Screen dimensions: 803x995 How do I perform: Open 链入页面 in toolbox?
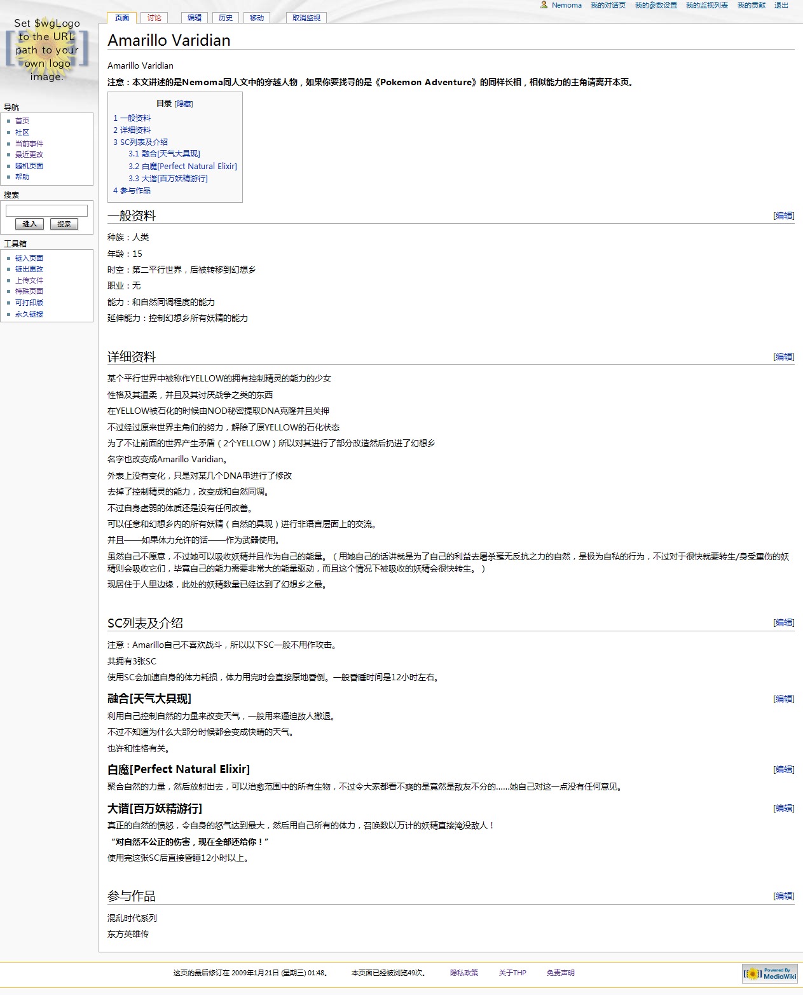coord(29,258)
